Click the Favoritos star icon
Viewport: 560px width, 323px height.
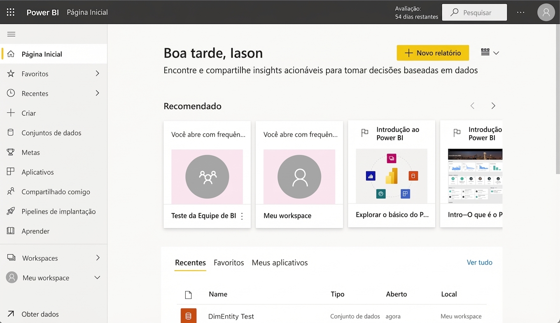pos(11,74)
